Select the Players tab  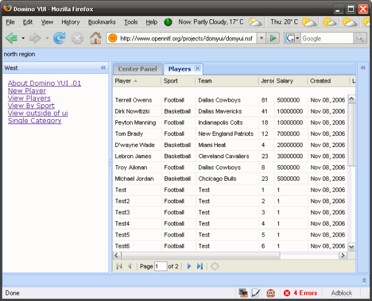click(180, 69)
